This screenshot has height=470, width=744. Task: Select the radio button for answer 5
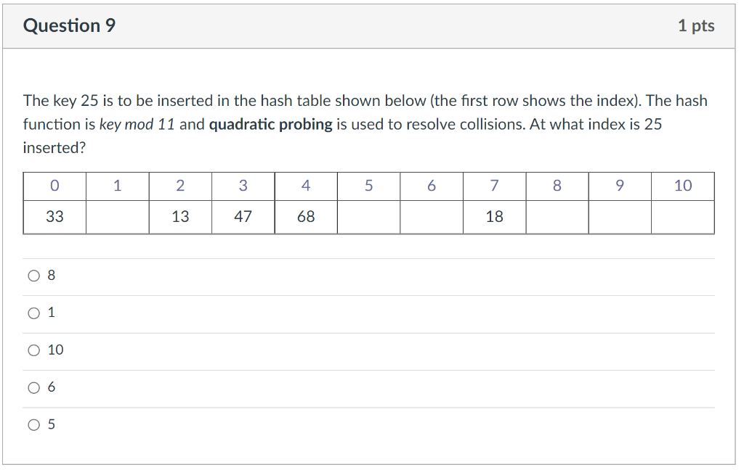point(33,424)
